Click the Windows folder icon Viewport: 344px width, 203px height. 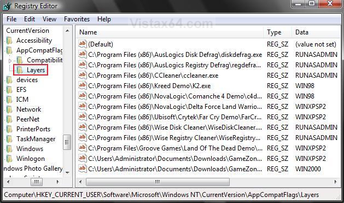click(9, 149)
